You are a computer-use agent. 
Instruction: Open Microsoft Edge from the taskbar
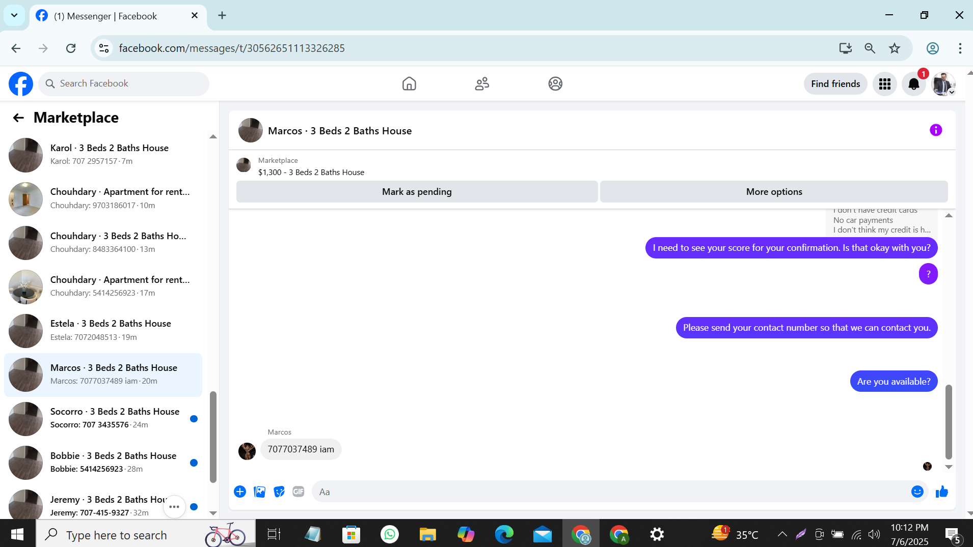click(504, 534)
